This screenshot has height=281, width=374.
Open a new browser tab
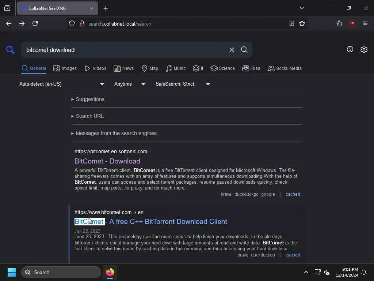[106, 8]
